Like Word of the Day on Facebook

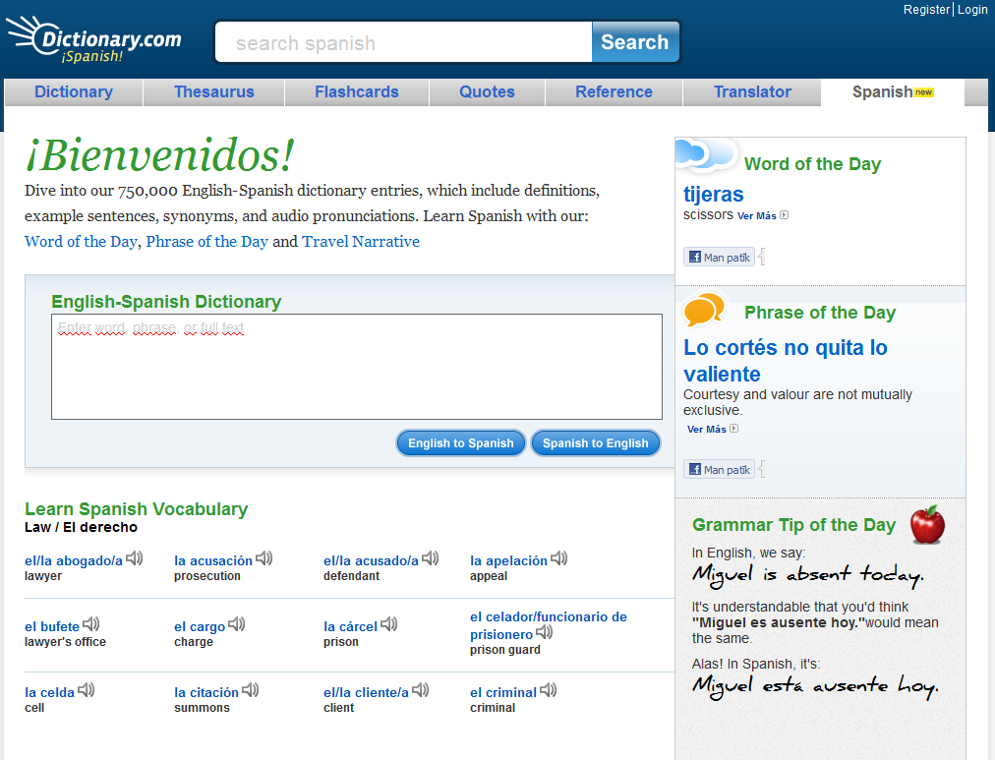(x=719, y=258)
